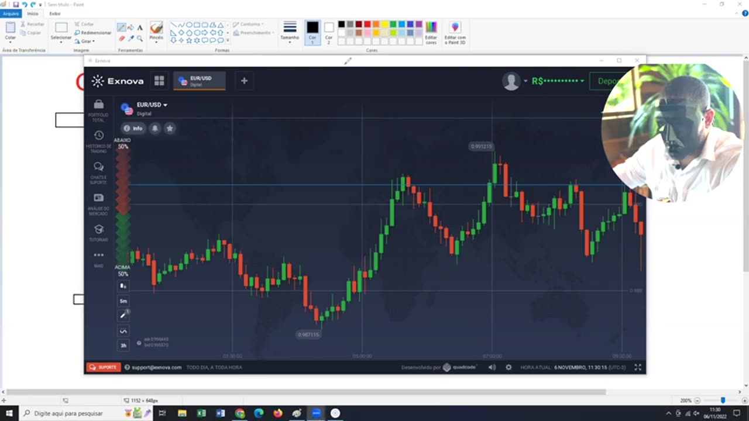Open chart drawing tools pencil
The image size is (749, 421).
click(x=123, y=316)
